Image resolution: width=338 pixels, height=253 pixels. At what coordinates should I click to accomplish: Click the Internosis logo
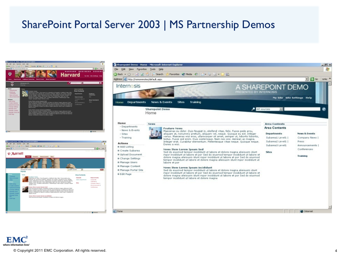pos(128,86)
